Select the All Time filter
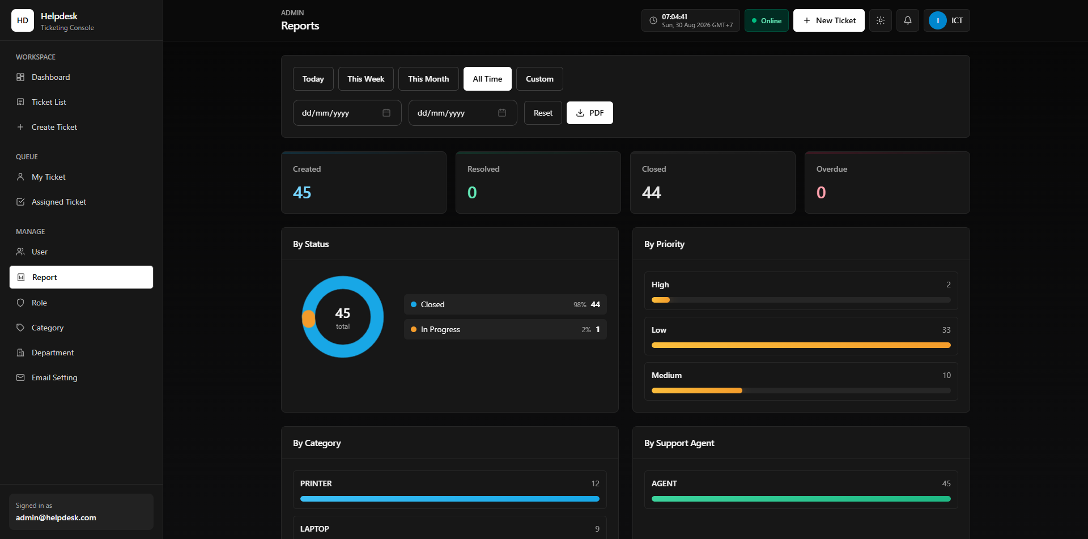 click(x=487, y=79)
